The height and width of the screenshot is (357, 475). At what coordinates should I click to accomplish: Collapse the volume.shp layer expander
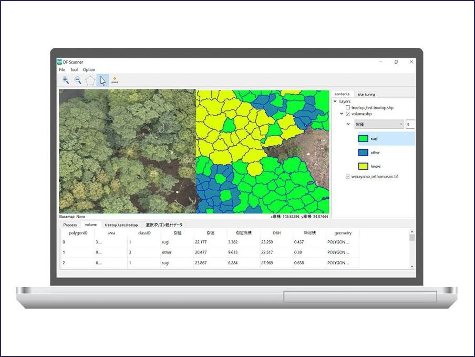[x=342, y=114]
